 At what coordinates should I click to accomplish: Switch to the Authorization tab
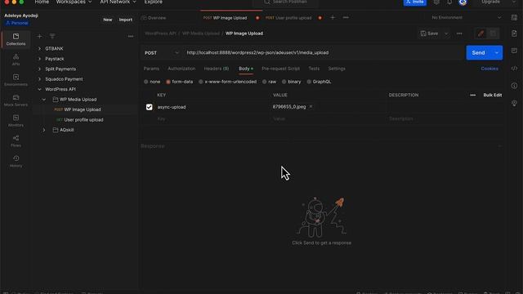click(181, 69)
